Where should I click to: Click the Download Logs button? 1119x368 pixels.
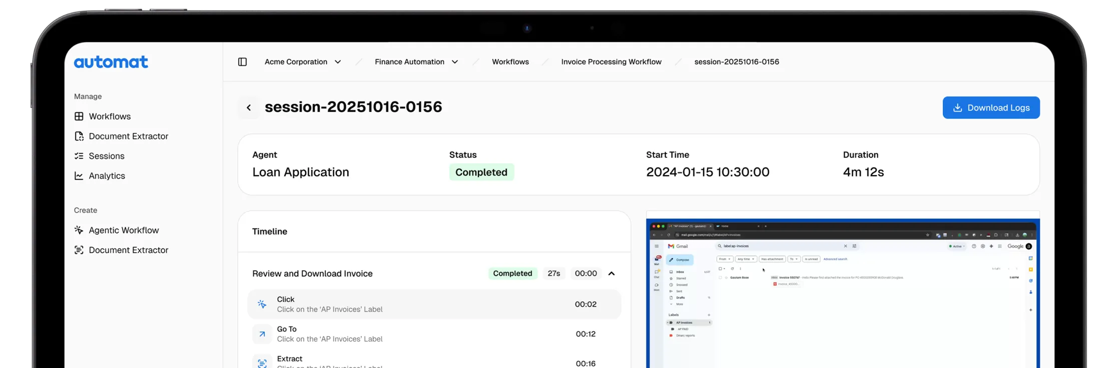click(x=991, y=108)
